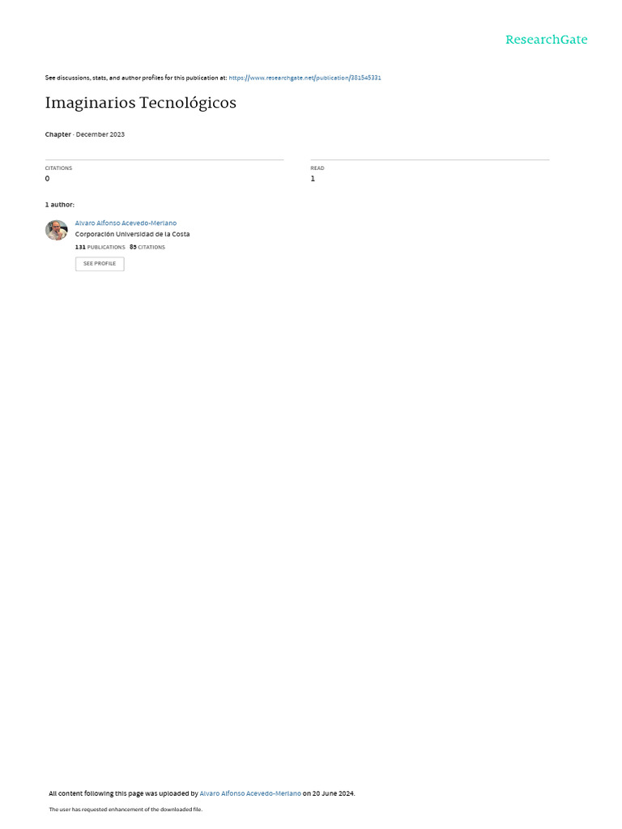Image resolution: width=622 pixels, height=829 pixels.
Task: Click the author's 85 CITATIONS stat
Action: pos(147,247)
